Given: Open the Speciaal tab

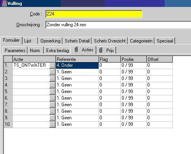Looking at the screenshot, I should point(165,41).
